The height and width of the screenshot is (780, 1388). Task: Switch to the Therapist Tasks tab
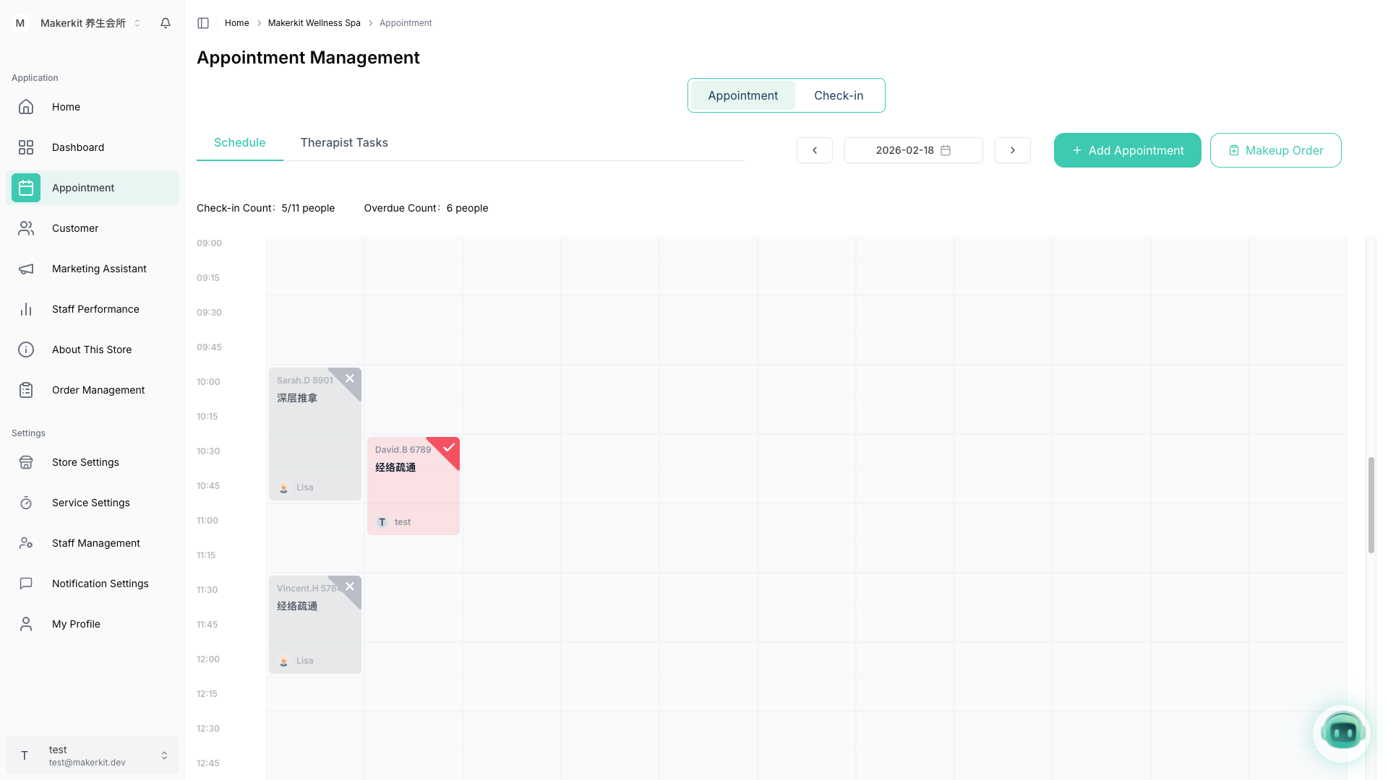(344, 142)
